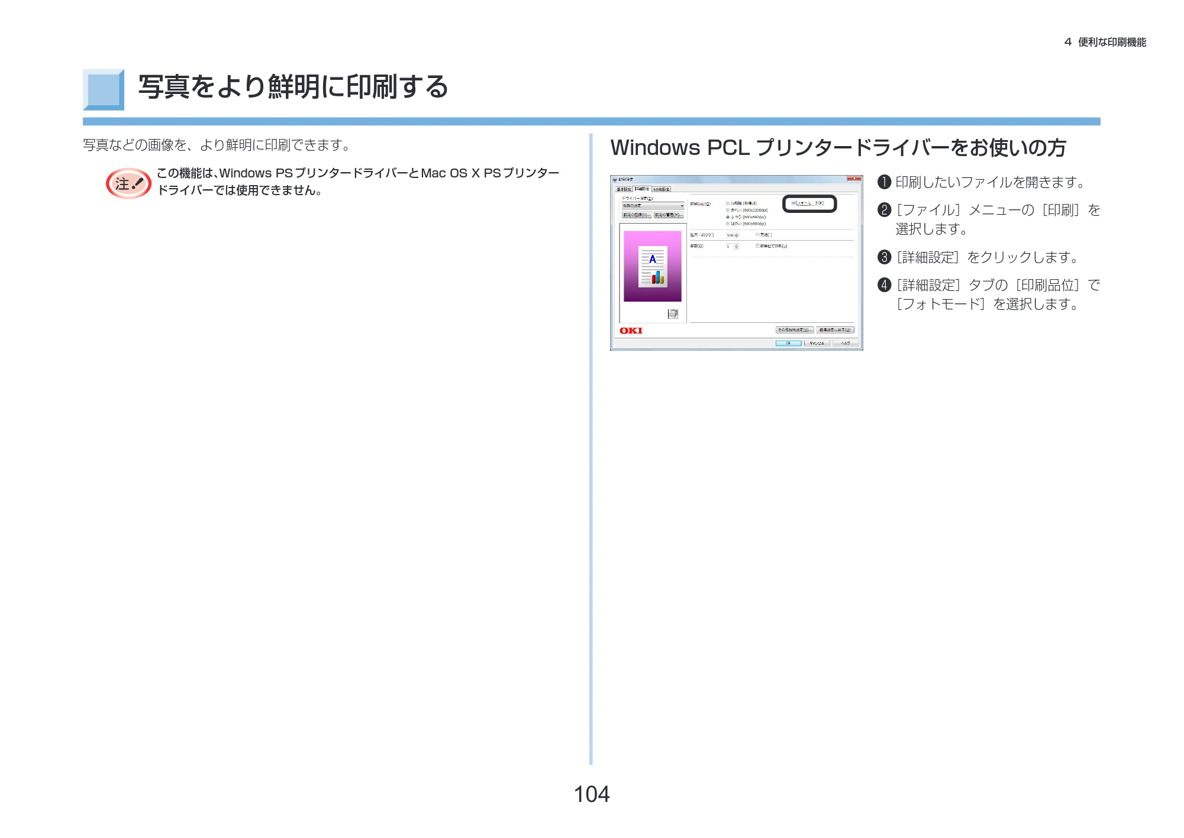The height and width of the screenshot is (838, 1184).
Task: Open the ドライバー設定 dropdown
Action: [653, 206]
